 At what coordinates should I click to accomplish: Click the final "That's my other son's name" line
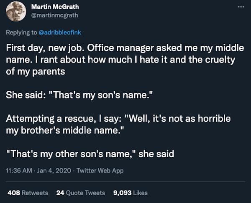pyautogui.click(x=90, y=154)
